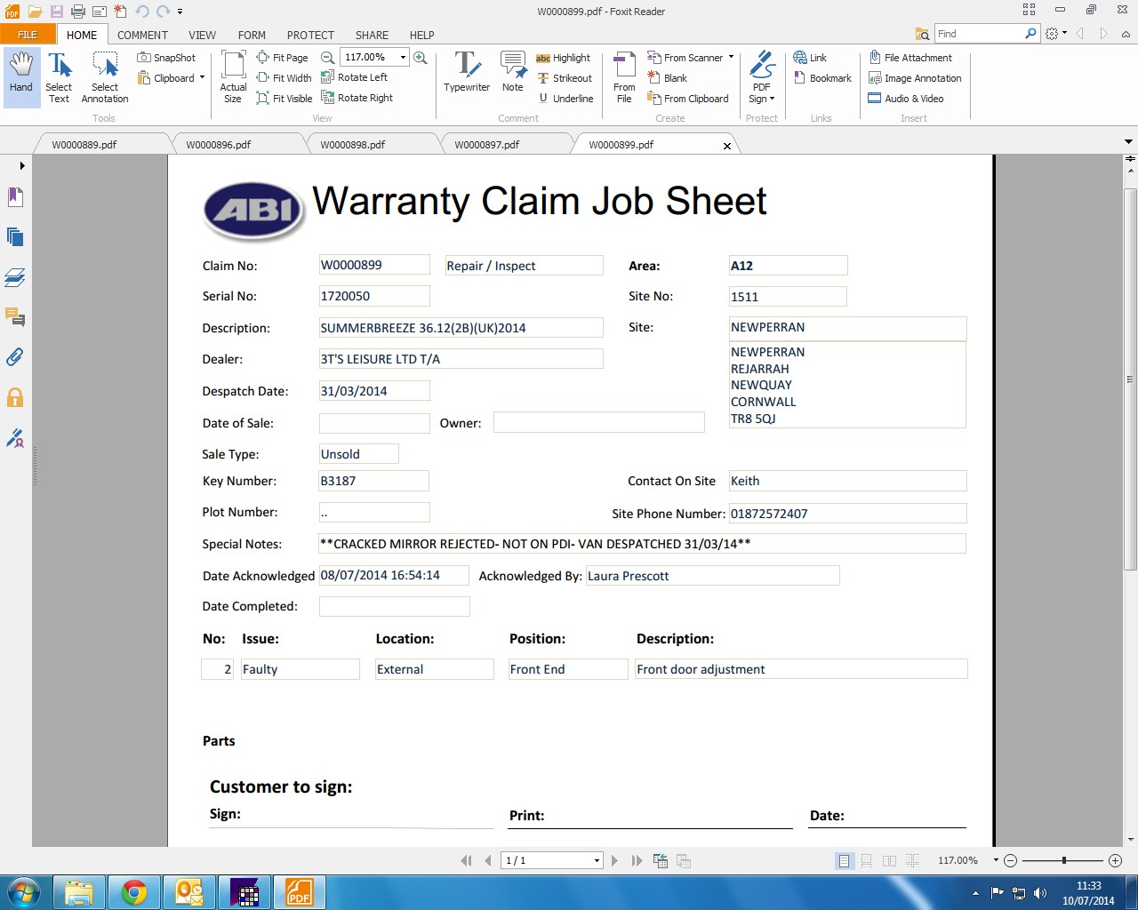The image size is (1138, 910).
Task: Enable single page view mode
Action: [x=844, y=860]
